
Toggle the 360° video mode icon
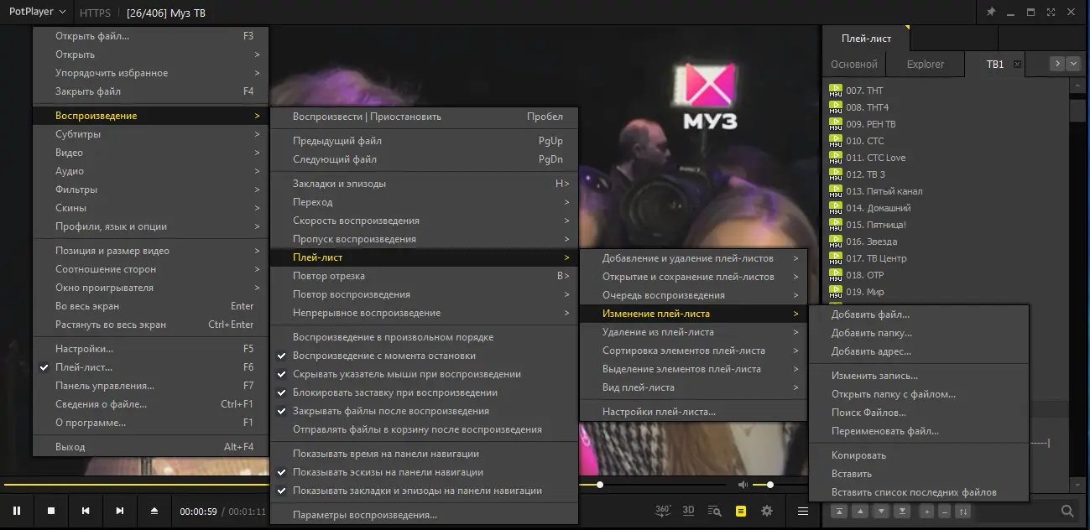(663, 510)
